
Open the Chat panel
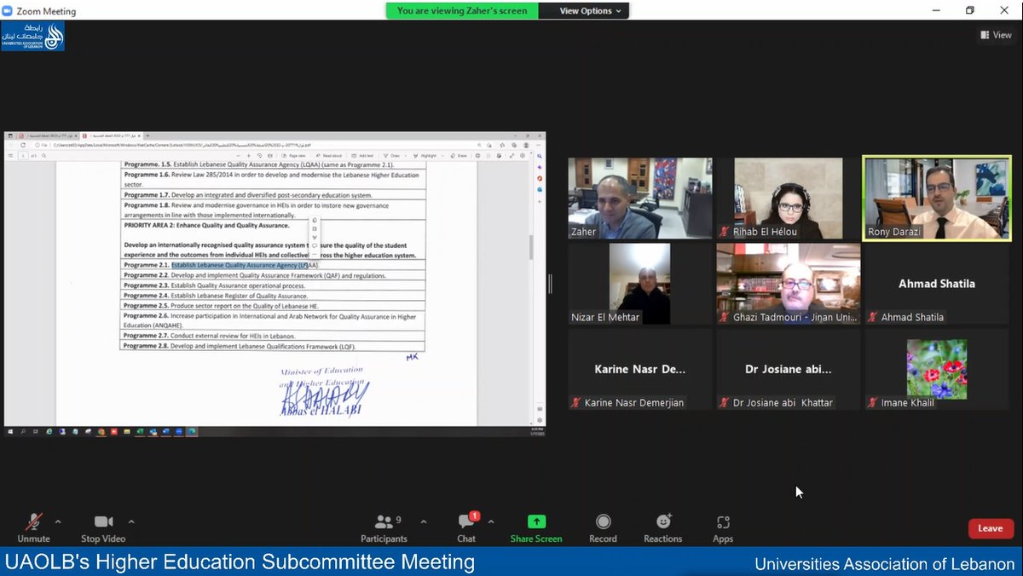[x=466, y=527]
